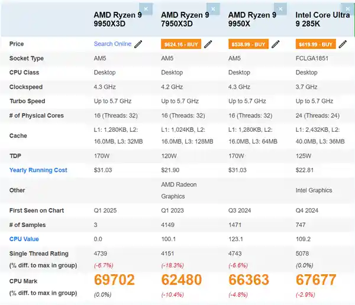Click the $619.99 - BUY button
This screenshot has width=355, height=305.
[315, 44]
